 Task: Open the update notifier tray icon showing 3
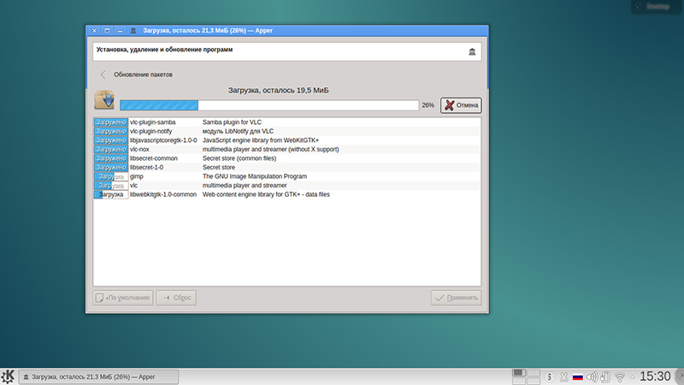(x=550, y=376)
